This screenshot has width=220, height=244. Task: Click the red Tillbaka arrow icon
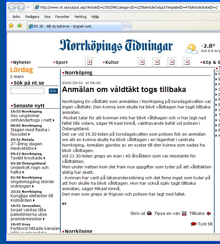[x=209, y=214]
